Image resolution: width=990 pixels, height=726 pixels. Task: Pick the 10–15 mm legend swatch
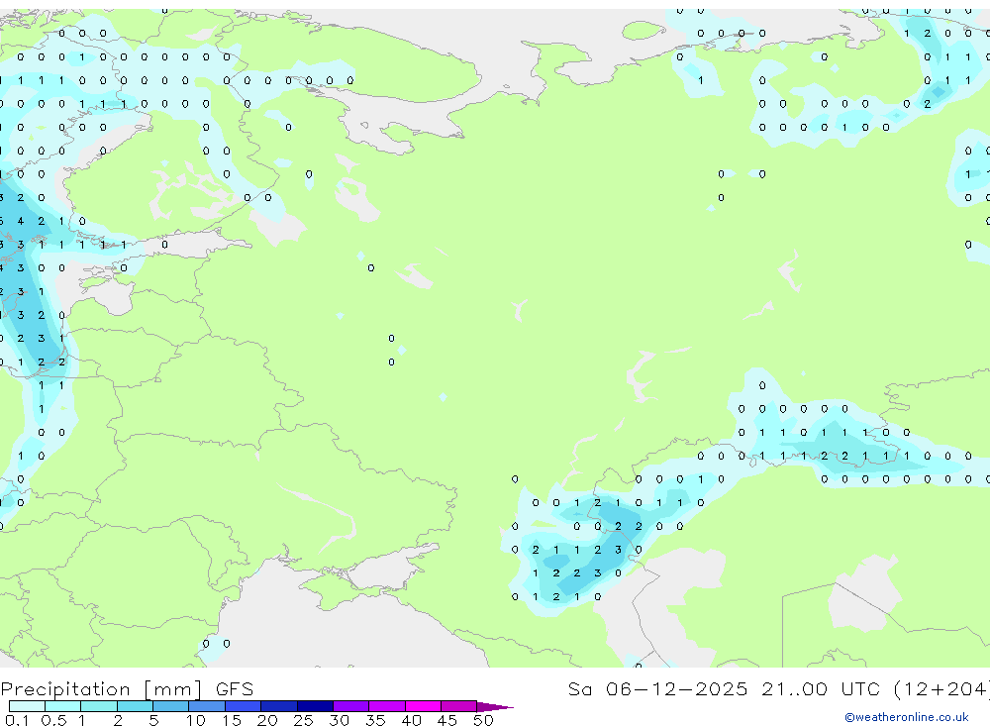coord(207,706)
